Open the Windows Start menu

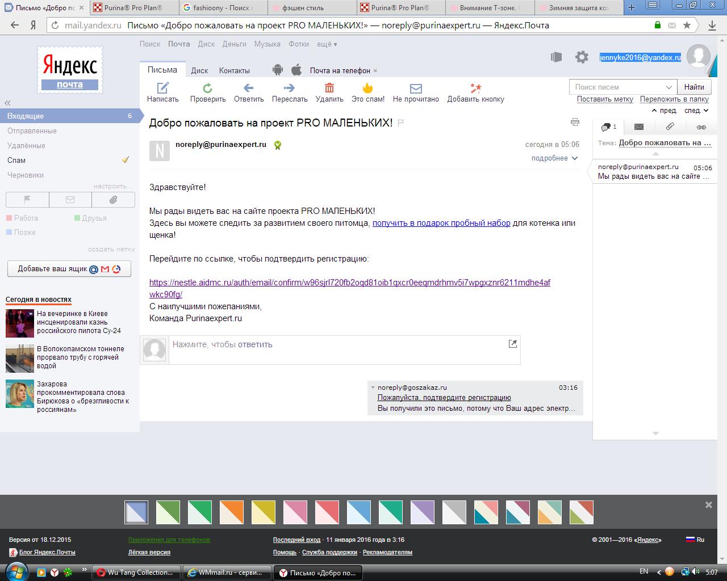pyautogui.click(x=15, y=571)
